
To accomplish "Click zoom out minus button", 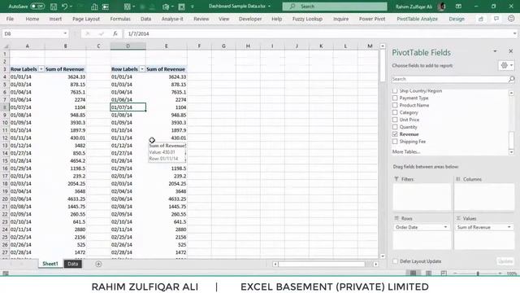I will [x=455, y=273].
